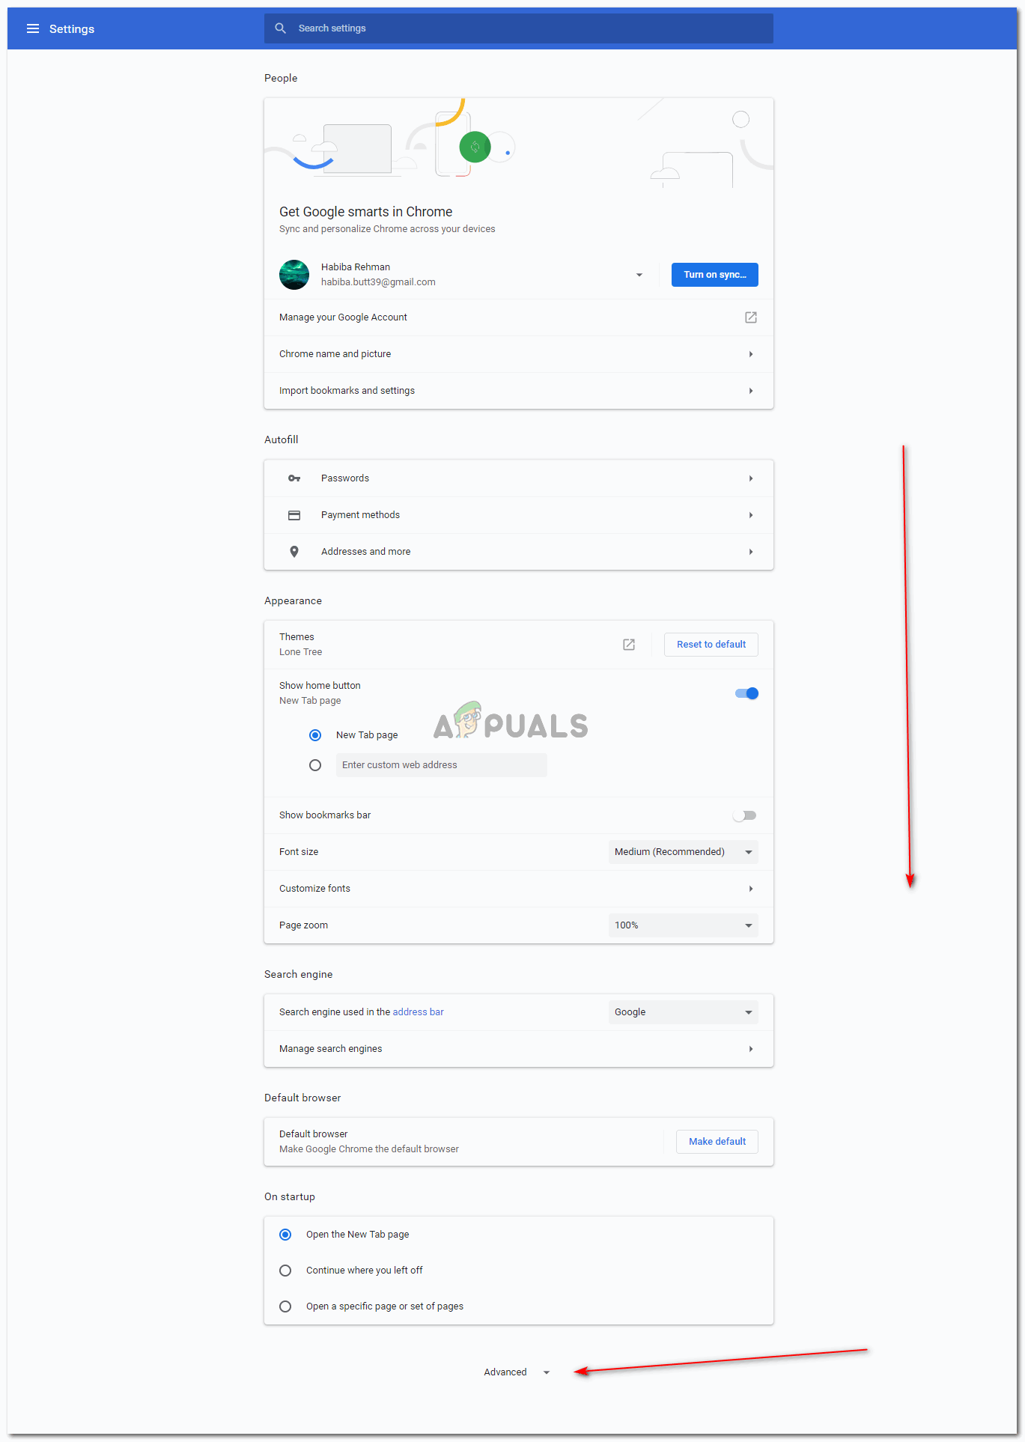
Task: Open Themes external link icon
Action: (629, 645)
